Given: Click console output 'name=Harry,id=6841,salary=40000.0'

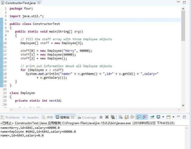Looking at the screenshot, I should pos(30,128).
